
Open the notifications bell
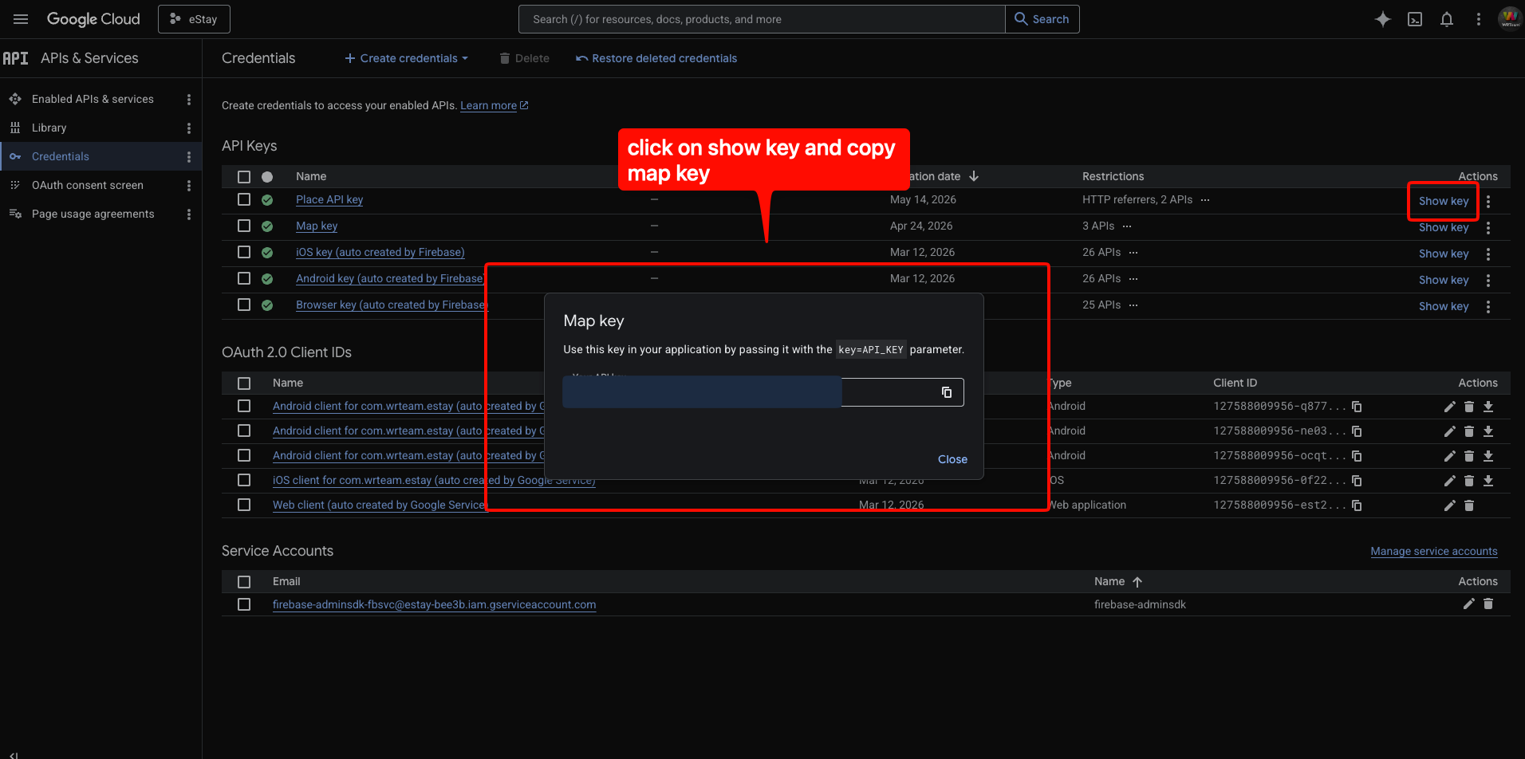(1447, 19)
